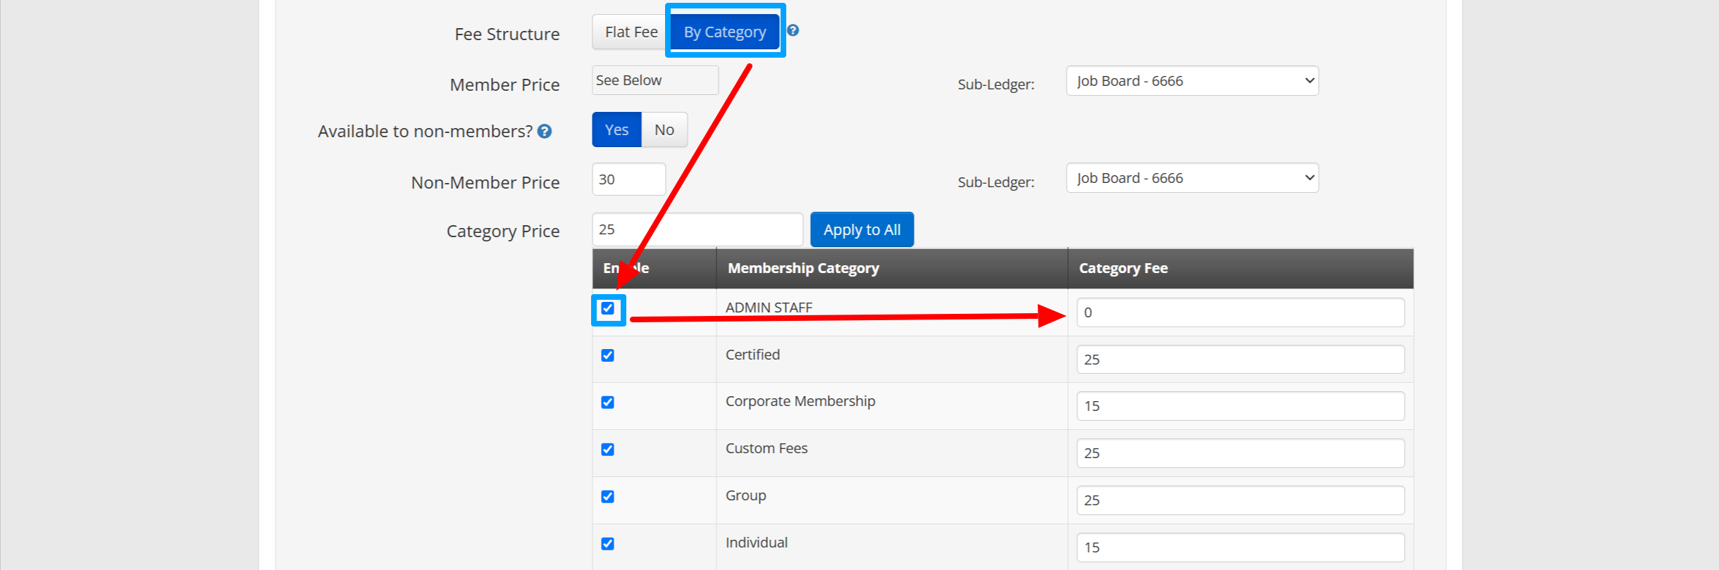Select the Flat Fee structure option
This screenshot has height=570, width=1719.
(631, 32)
